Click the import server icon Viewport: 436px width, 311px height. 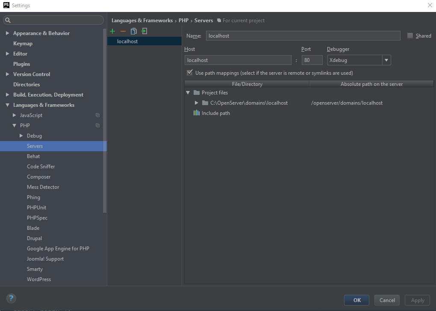tap(144, 31)
